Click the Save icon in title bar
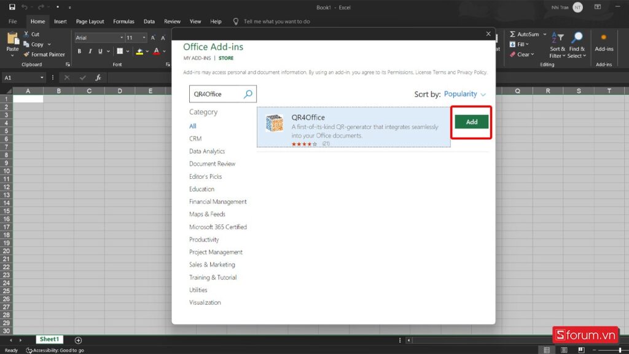 tap(12, 7)
